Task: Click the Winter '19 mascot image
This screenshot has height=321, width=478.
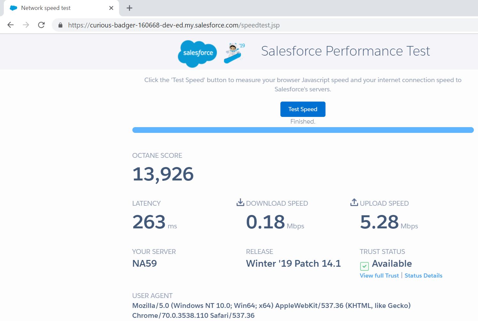Action: pyautogui.click(x=234, y=53)
